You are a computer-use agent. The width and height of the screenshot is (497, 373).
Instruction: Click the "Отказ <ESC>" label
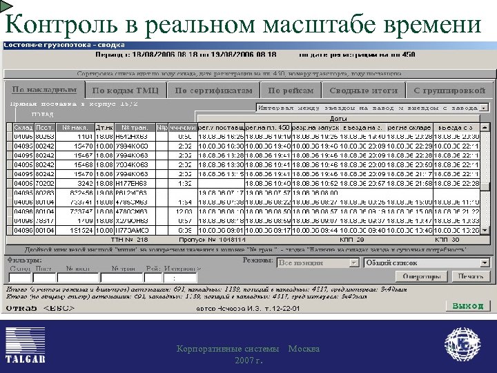(x=40, y=308)
